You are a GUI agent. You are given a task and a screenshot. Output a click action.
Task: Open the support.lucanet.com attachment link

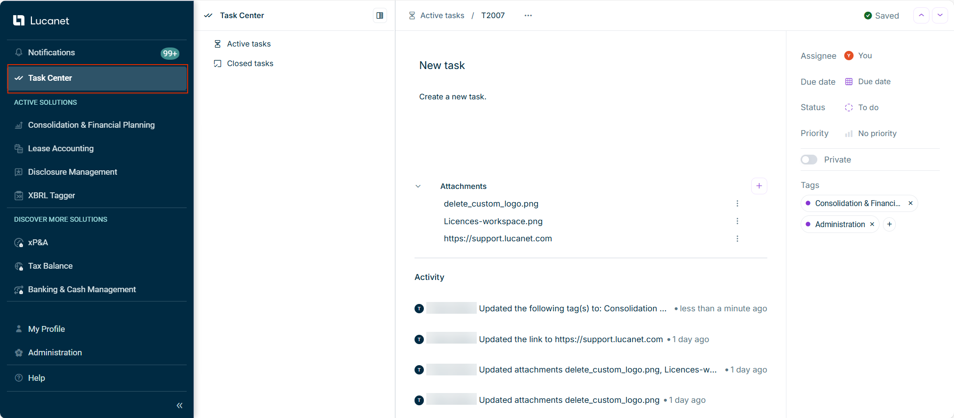click(x=497, y=239)
